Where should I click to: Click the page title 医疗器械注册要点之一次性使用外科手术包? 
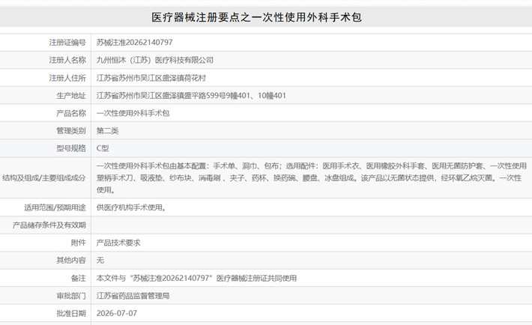pyautogui.click(x=256, y=17)
